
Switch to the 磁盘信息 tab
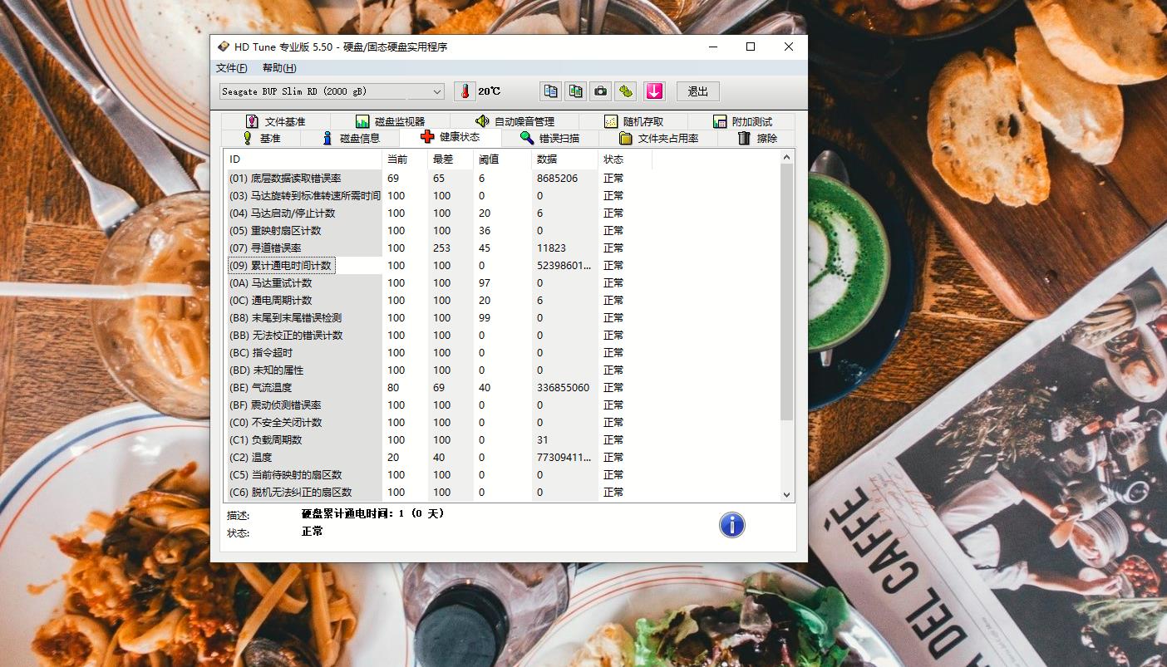(350, 138)
